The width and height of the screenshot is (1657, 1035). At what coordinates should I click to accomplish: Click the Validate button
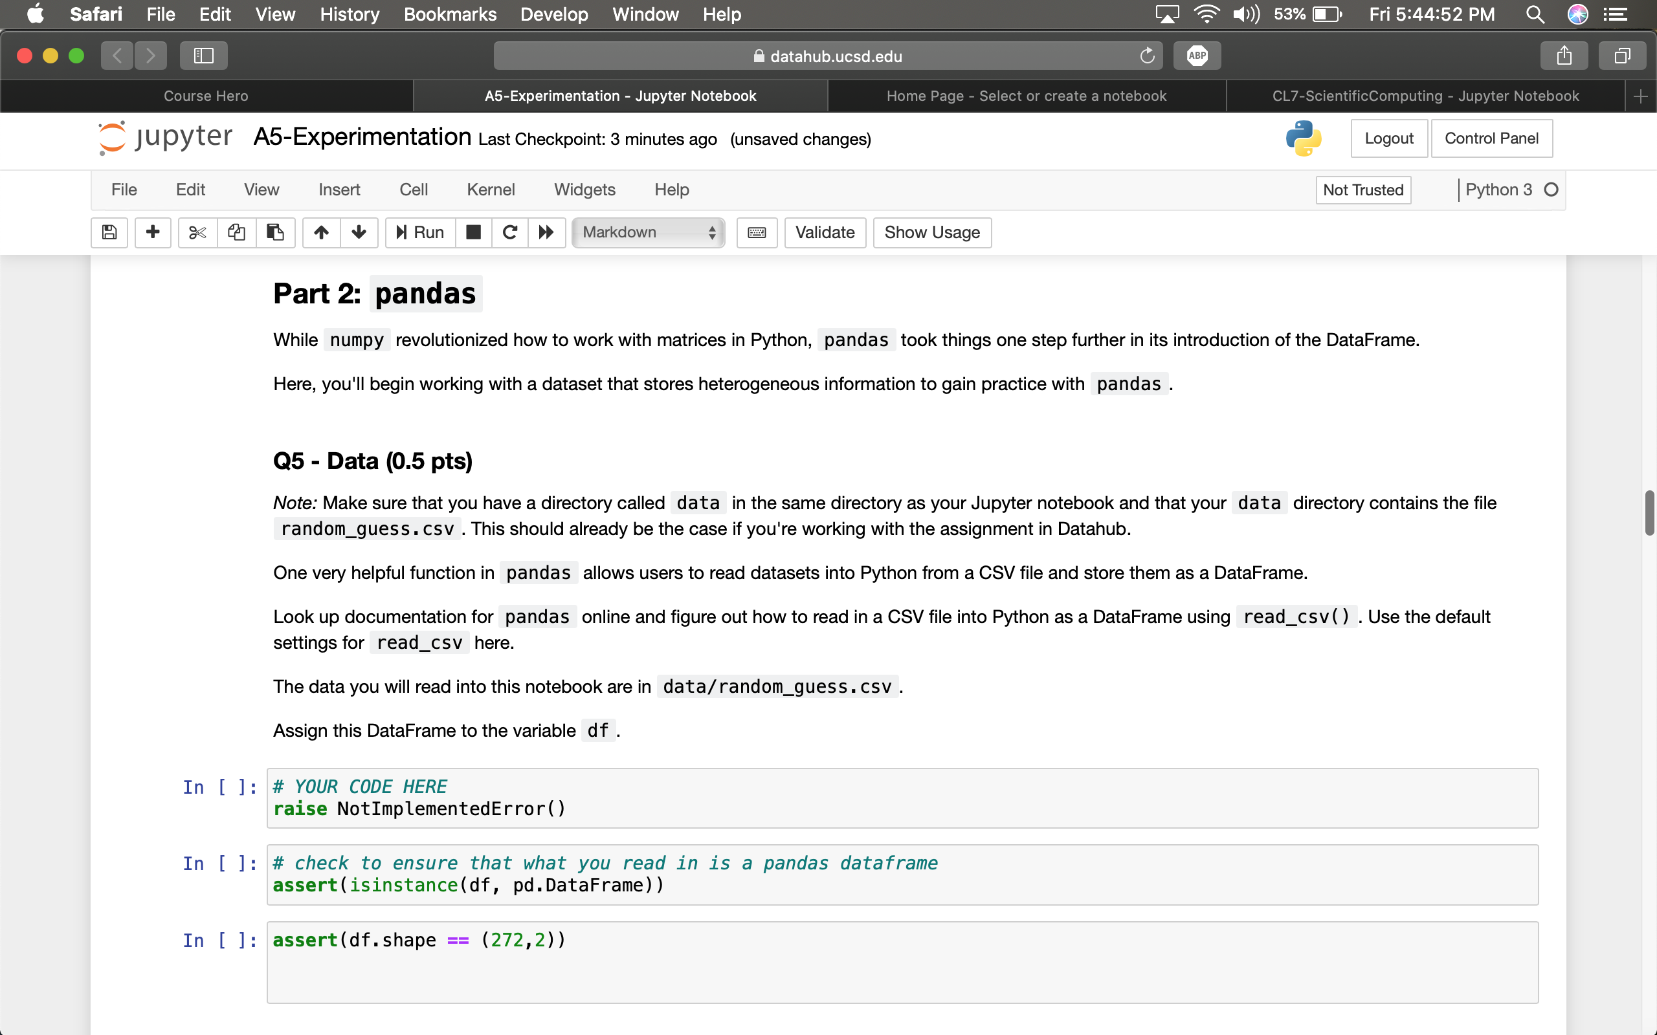point(825,232)
